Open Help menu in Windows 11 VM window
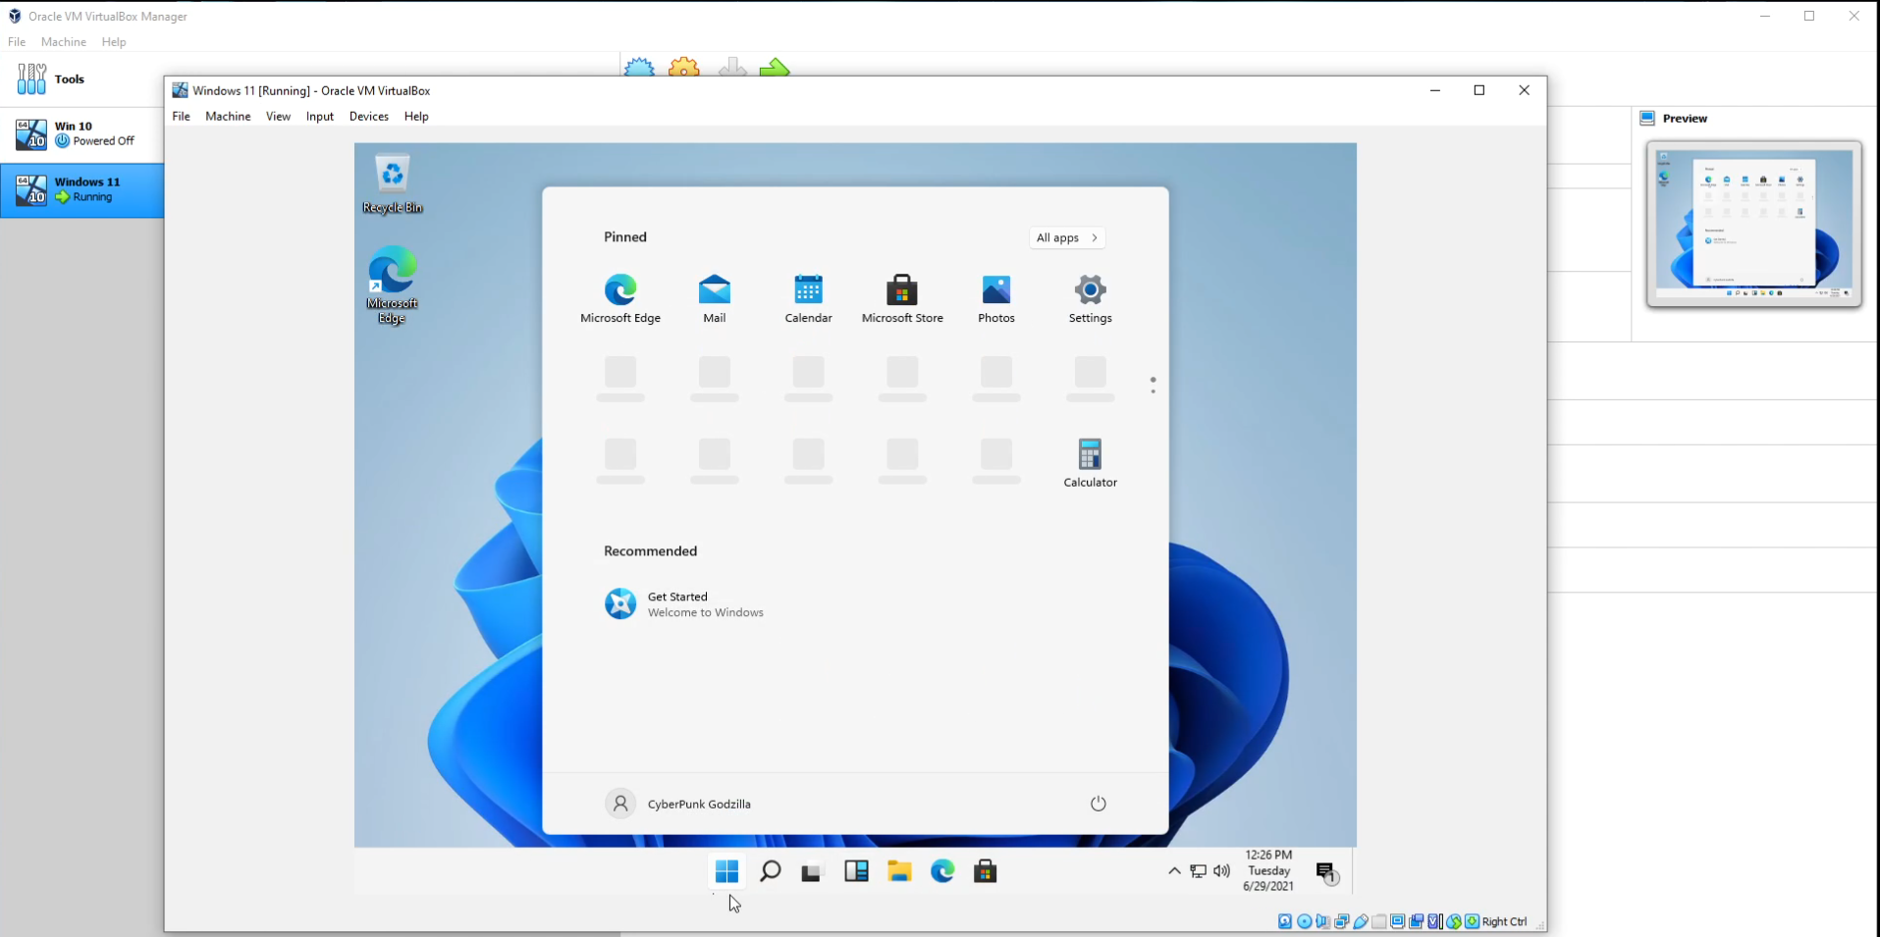Viewport: 1880px width, 937px height. (416, 116)
